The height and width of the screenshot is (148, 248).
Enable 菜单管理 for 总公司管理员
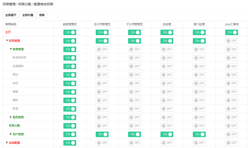point(102,49)
